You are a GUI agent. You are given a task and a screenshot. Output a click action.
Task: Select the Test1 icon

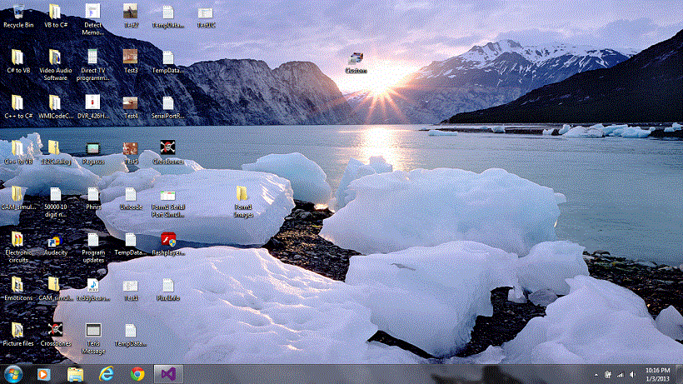130,290
